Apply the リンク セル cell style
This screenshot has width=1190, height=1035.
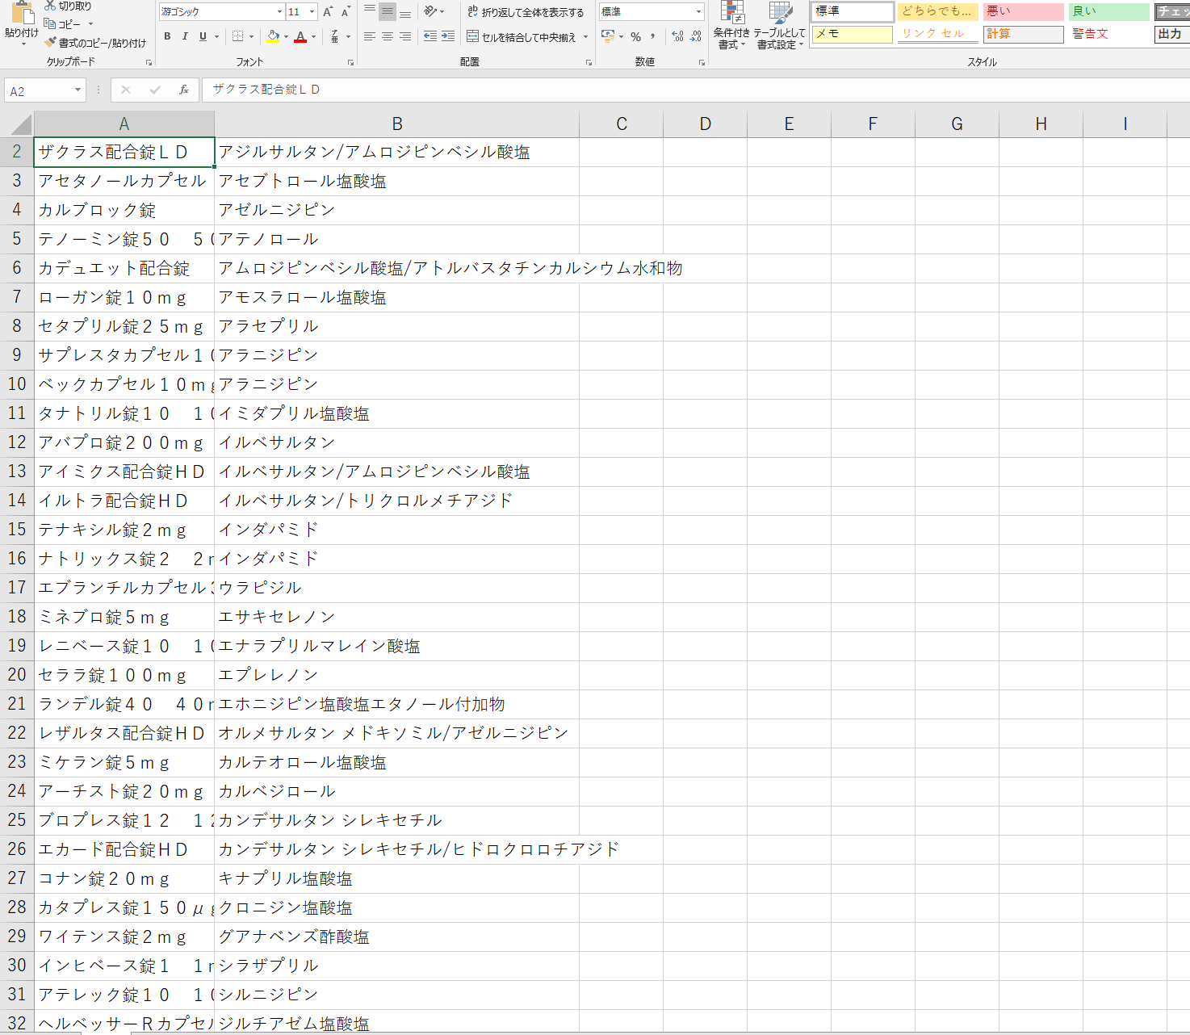point(938,34)
